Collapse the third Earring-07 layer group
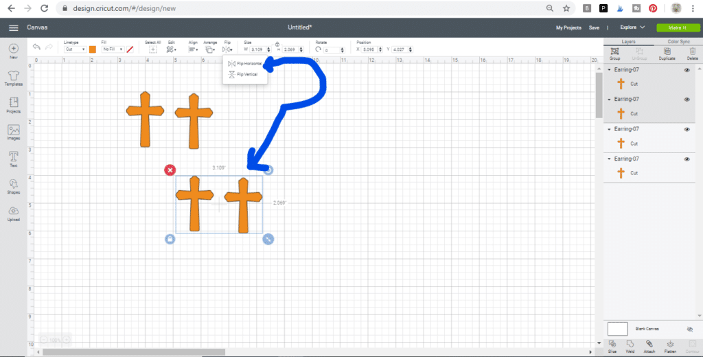 [x=610, y=129]
